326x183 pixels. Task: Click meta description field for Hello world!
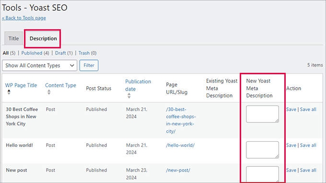[x=262, y=150]
